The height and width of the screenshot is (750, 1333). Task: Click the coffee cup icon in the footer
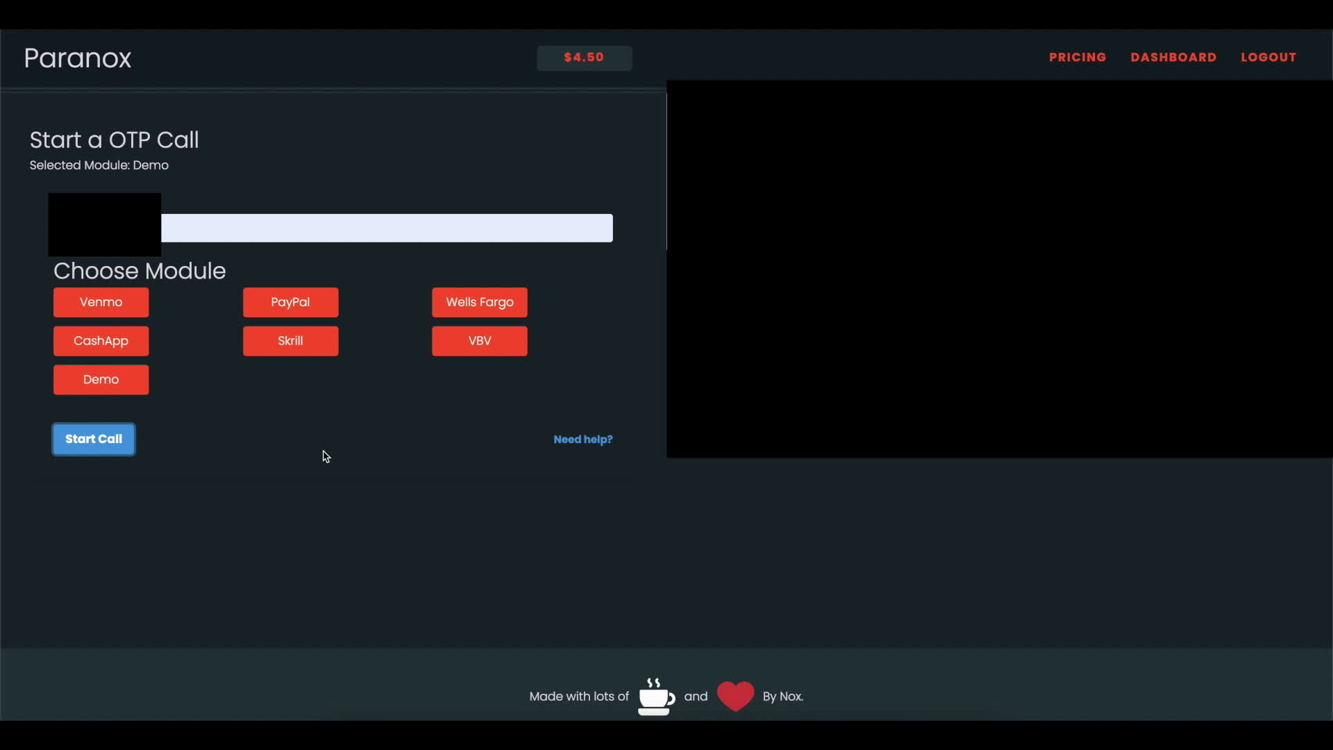[x=655, y=697]
